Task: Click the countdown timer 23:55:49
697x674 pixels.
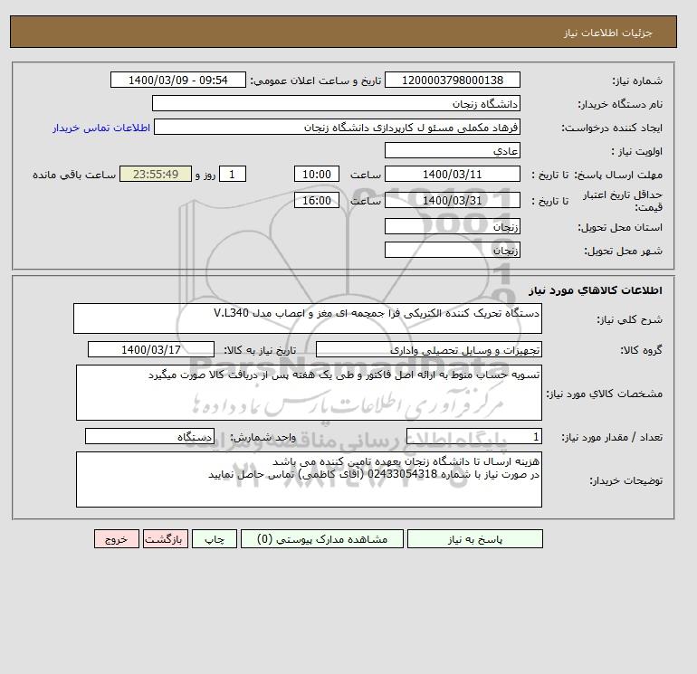Action: 156,175
